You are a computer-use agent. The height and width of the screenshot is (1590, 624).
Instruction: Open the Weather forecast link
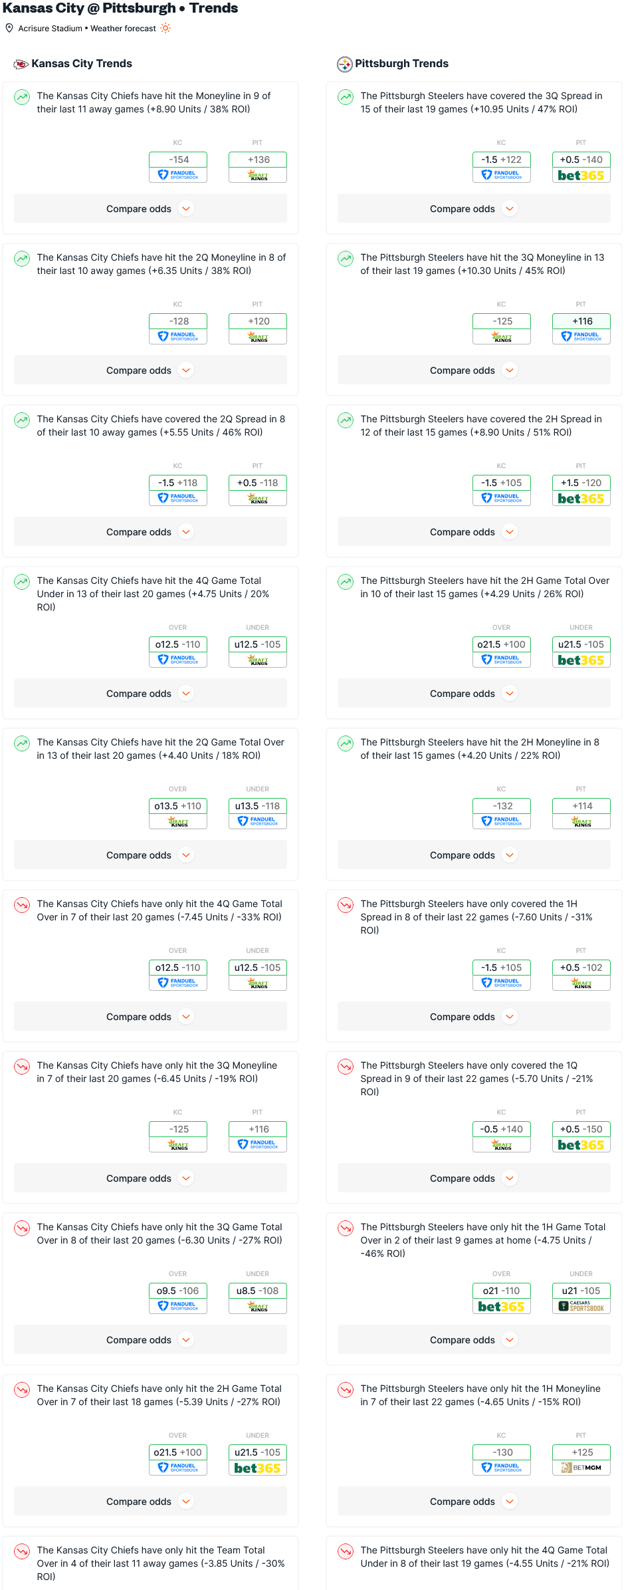pyautogui.click(x=123, y=29)
